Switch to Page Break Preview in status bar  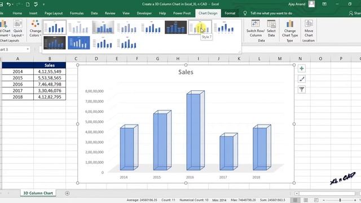point(316,200)
